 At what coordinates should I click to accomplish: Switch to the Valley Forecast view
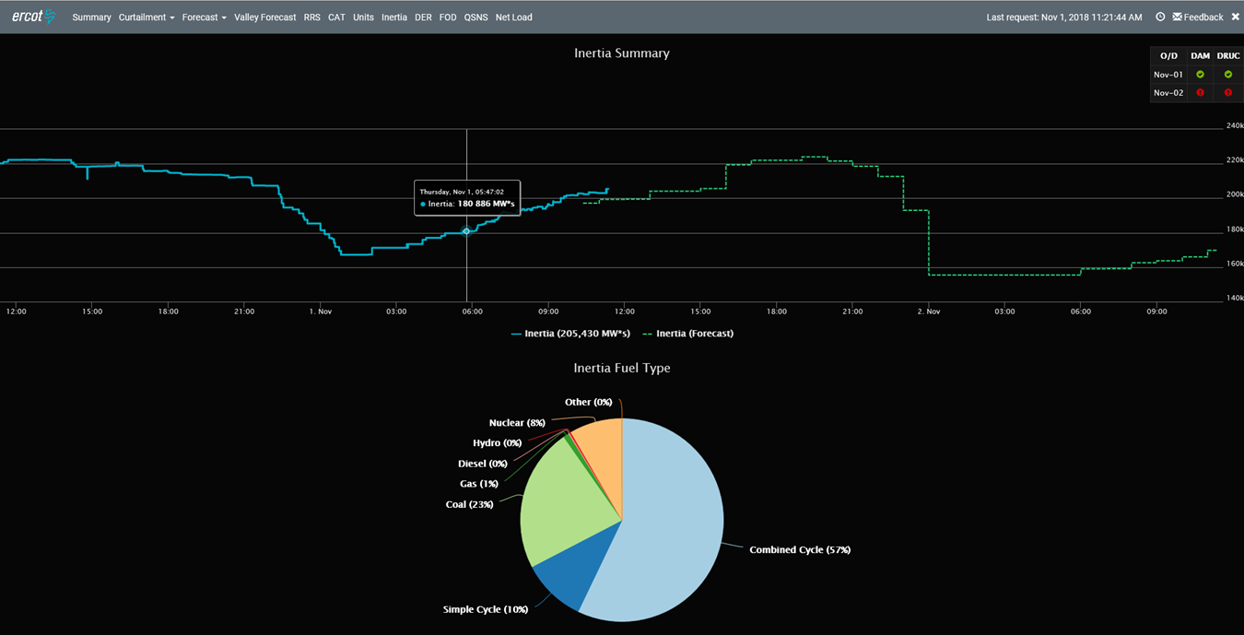(264, 17)
